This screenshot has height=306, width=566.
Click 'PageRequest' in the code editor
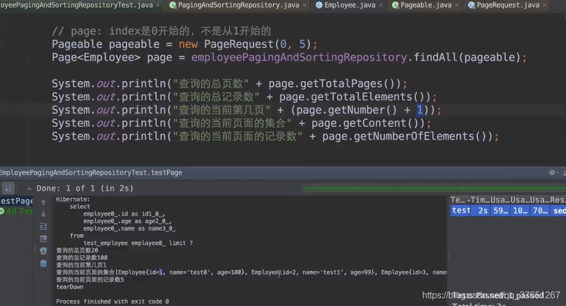[x=239, y=44]
